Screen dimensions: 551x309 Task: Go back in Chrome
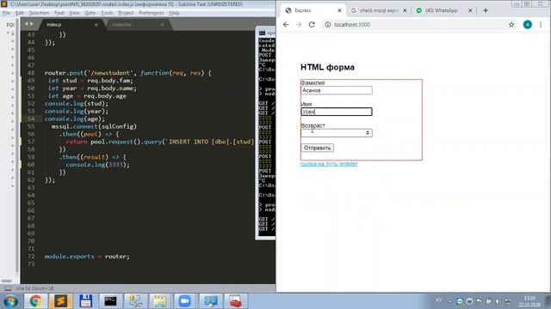(x=286, y=25)
